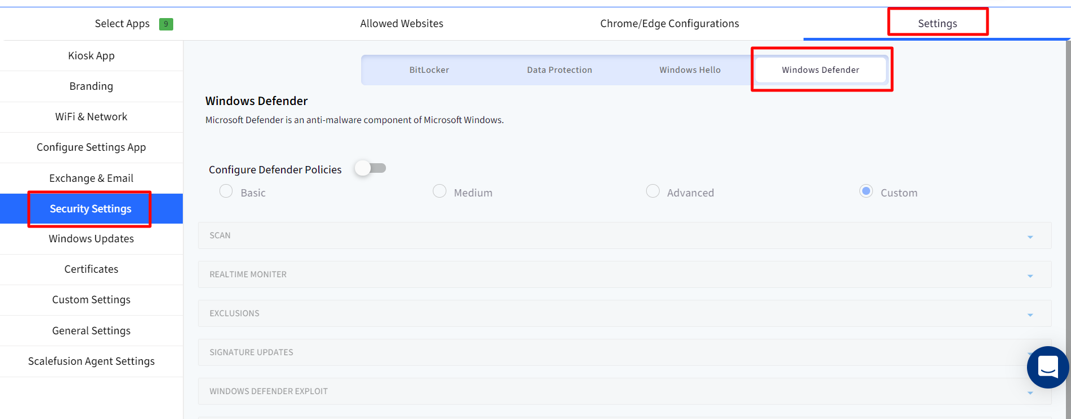Expand the WINDOWS DEFENDER EXPLOIT section arrow

point(1030,393)
